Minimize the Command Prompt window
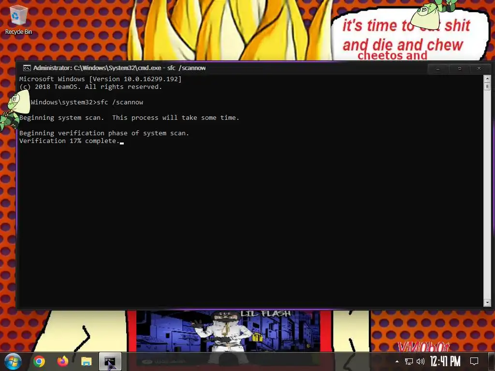 (x=438, y=69)
